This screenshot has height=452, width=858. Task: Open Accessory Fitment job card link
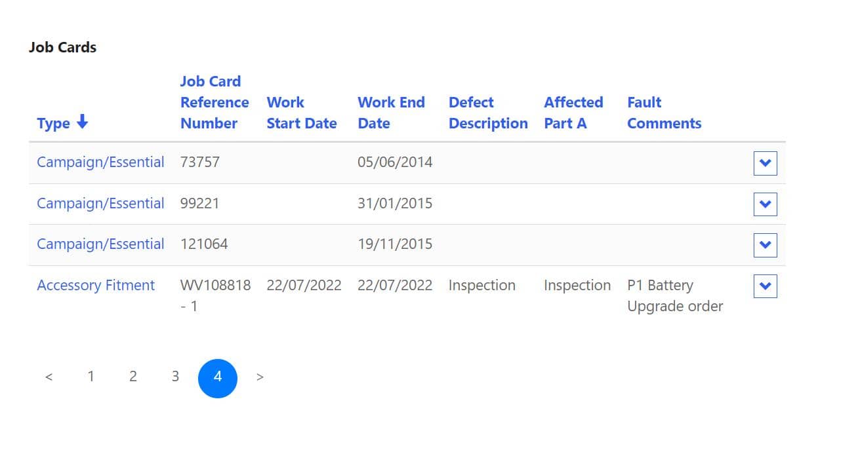(96, 285)
